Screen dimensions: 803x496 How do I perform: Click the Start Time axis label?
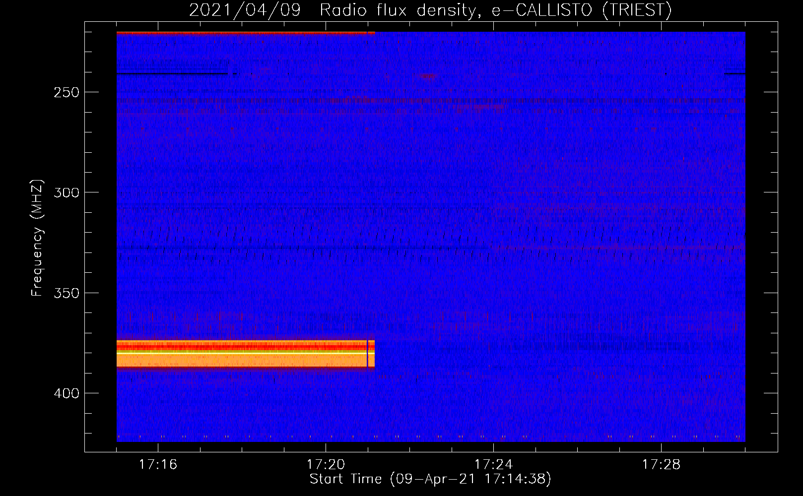[430, 479]
